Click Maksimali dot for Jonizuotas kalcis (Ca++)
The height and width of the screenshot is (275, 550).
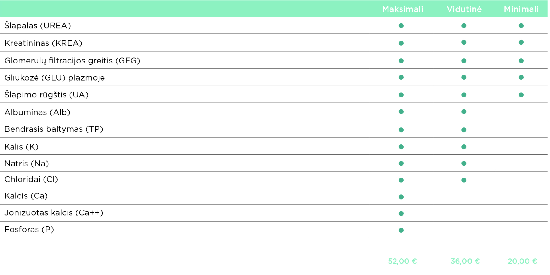click(x=401, y=214)
